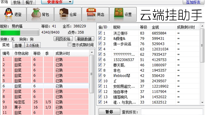
Task: Select friend nickname 谁.、与我执...
Action: (x=125, y=102)
